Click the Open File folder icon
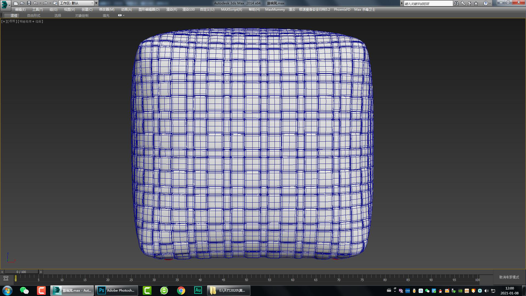The width and height of the screenshot is (526, 296). (22, 3)
